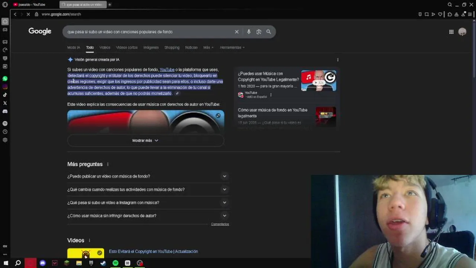Click the Google logo
Image resolution: width=476 pixels, height=268 pixels.
tap(40, 31)
